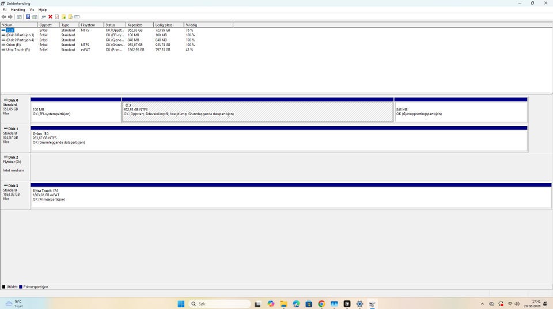Screen dimensions: 553x309
Task: Click the connect/refresh toolbar icon before red X
Action: [43, 17]
